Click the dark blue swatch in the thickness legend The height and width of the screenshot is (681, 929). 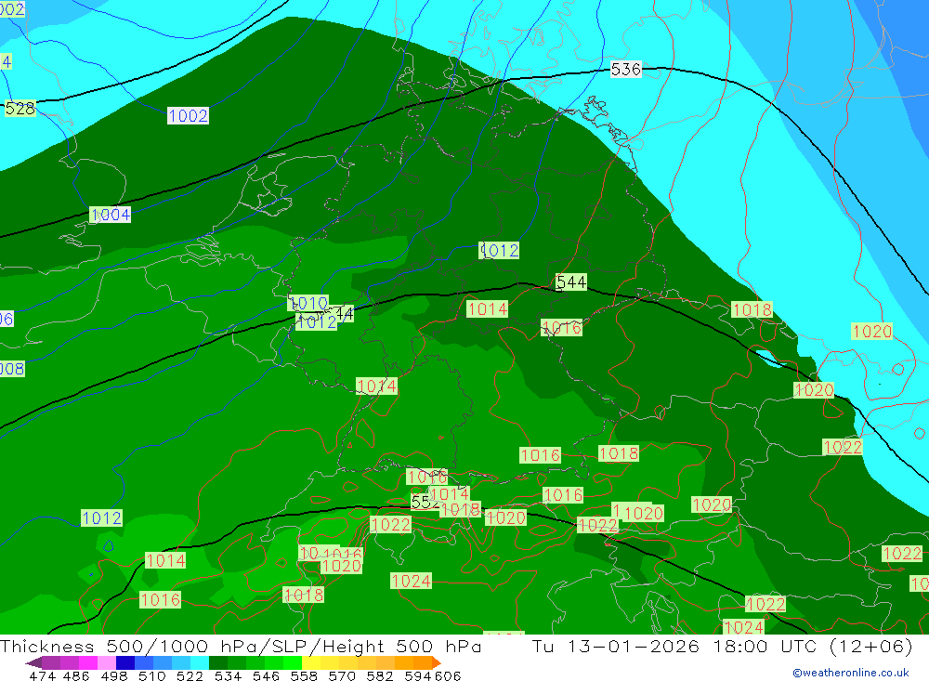tap(125, 662)
